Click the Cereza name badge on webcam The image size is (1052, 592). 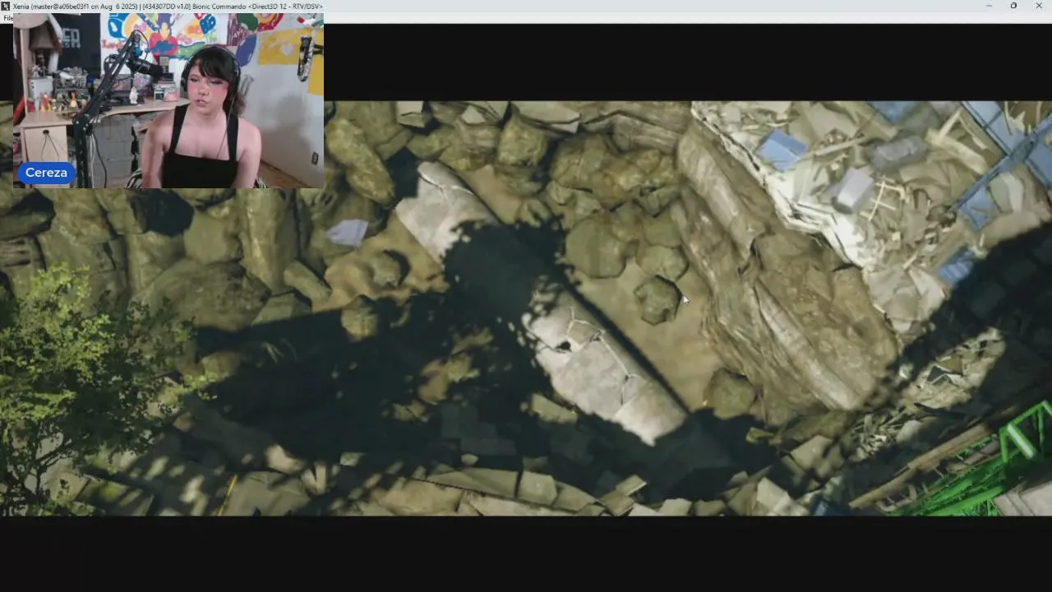tap(46, 173)
